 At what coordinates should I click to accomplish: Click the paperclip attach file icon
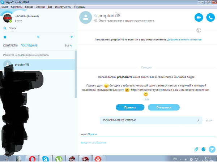(x=196, y=149)
